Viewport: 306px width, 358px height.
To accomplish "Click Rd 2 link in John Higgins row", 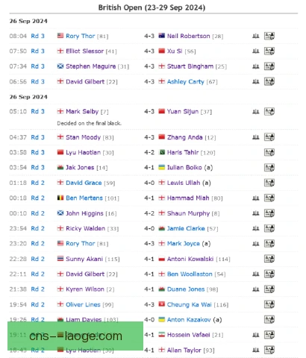I will [37, 213].
